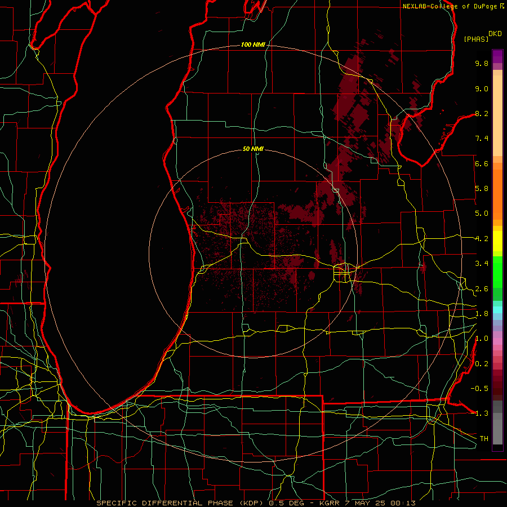Image resolution: width=507 pixels, height=507 pixels.
Task: Select the purple top segment of color bar
Action: tap(497, 56)
